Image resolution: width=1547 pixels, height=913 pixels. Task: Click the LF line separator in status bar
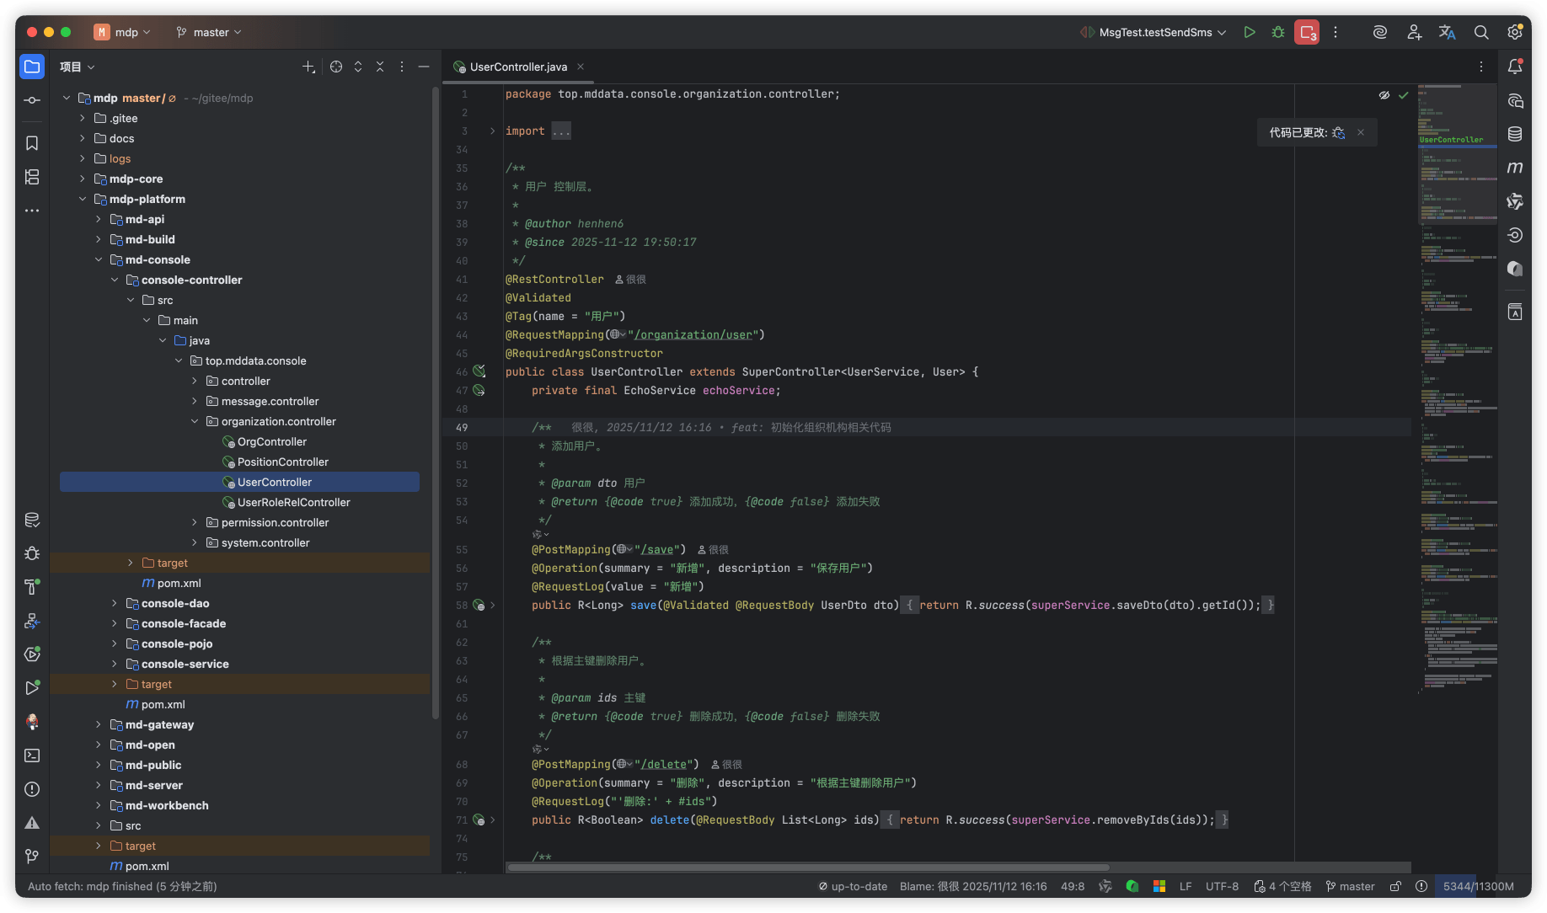click(x=1186, y=886)
